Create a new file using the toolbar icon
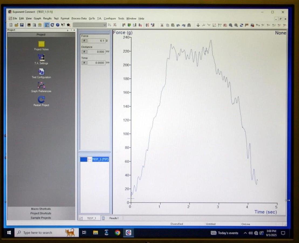Viewport: 299px width, 243px height. point(11,25)
